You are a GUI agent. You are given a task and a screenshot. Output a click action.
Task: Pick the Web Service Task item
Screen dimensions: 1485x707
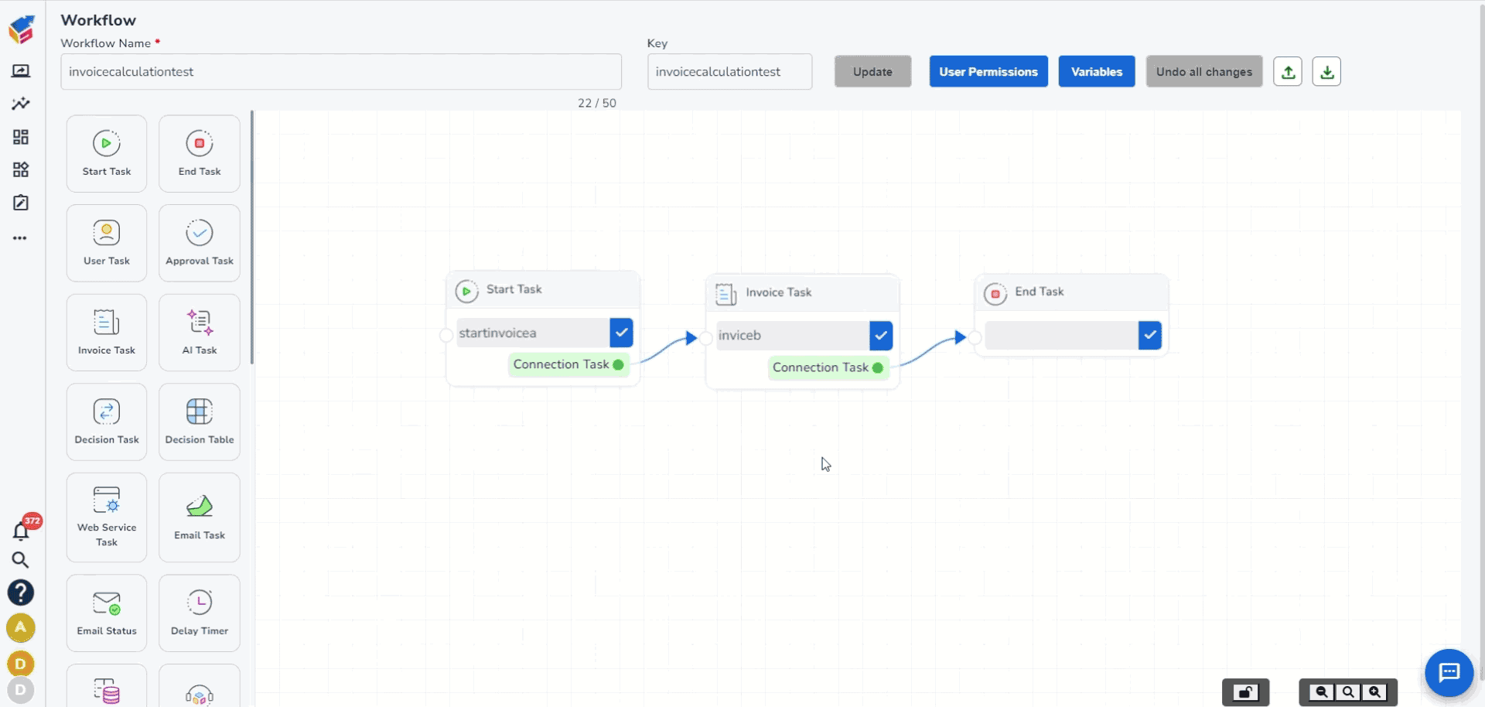107,516
